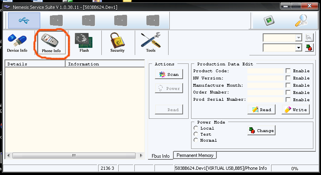This screenshot has height=175, width=321.
Task: Click the Nemesis title bar app icon
Action: click(x=7, y=7)
